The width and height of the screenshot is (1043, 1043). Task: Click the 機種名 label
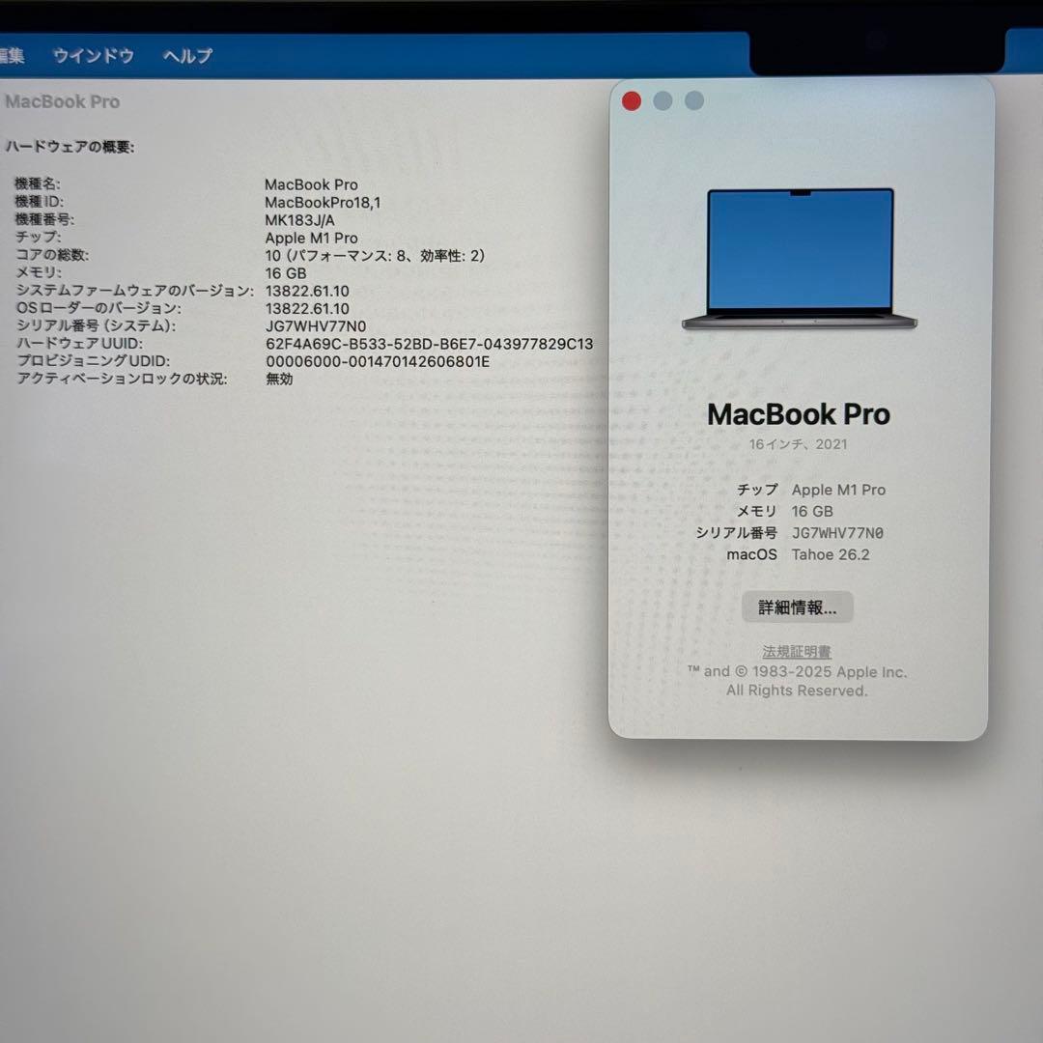38,184
